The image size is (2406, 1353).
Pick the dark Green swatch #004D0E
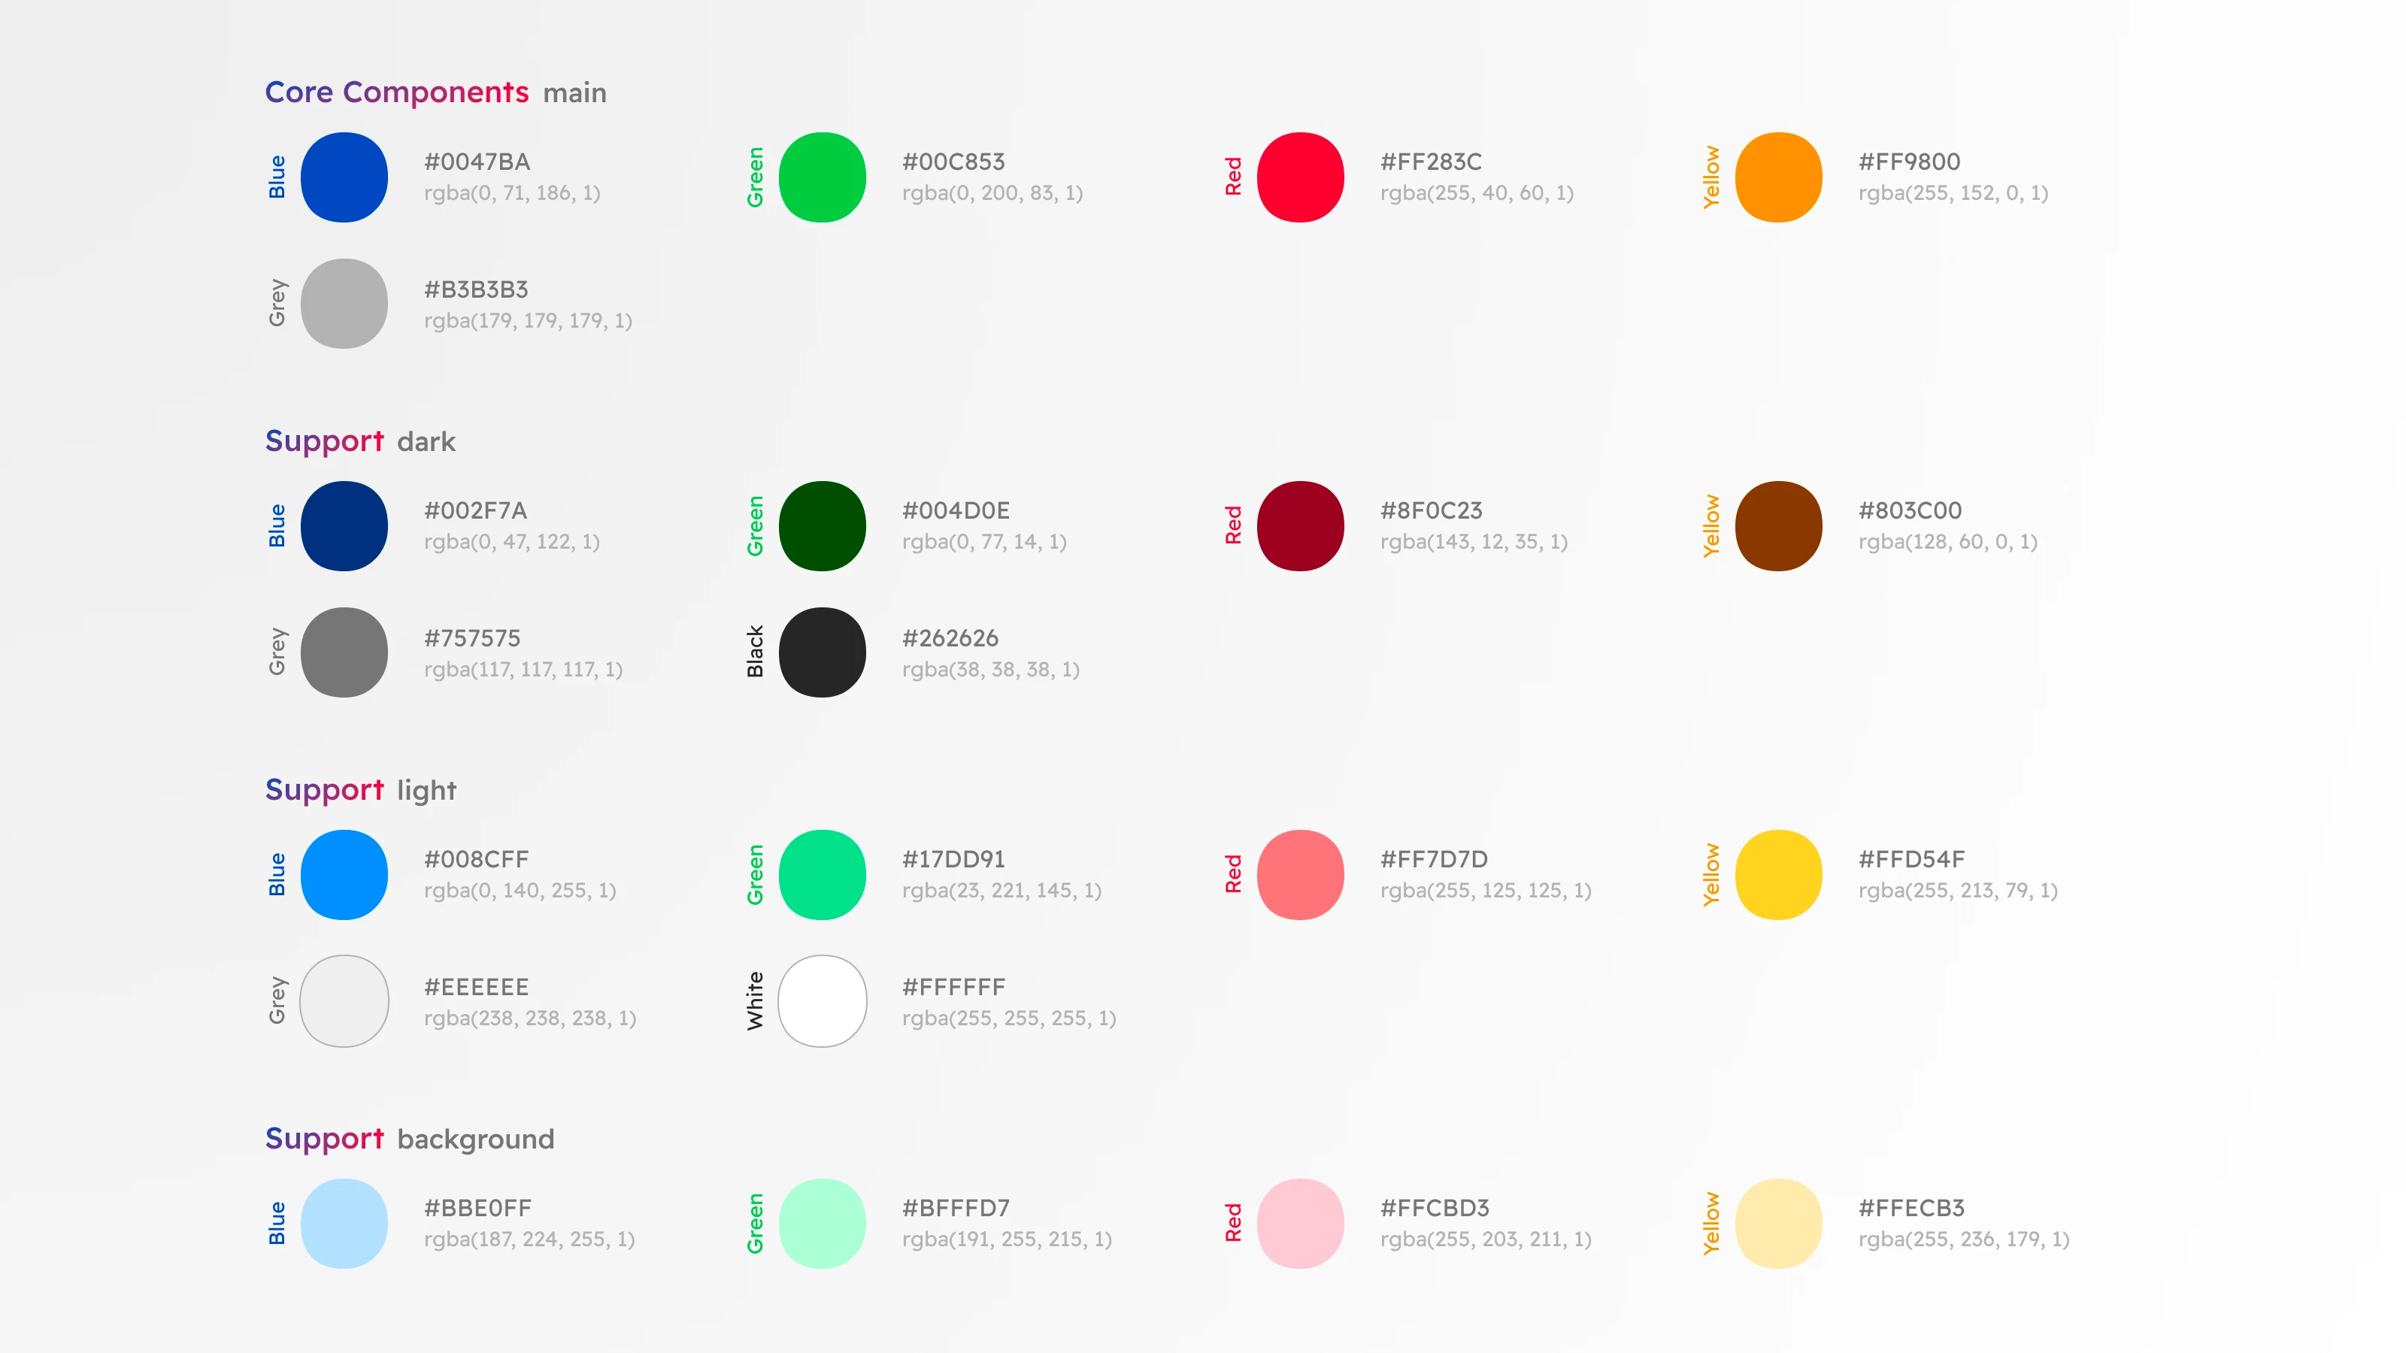pyautogui.click(x=822, y=525)
